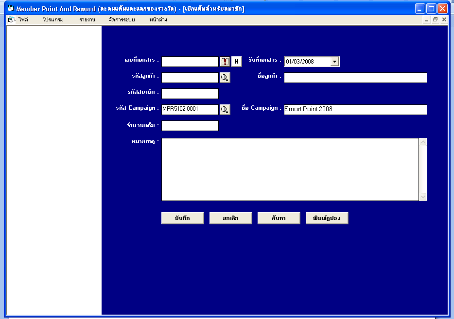This screenshot has width=454, height=319.
Task: Focus the จำนวนแต้ม points amount field
Action: click(x=190, y=126)
